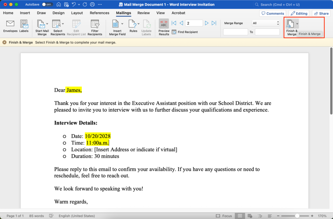
Task: Click the Share button
Action: [x=321, y=13]
